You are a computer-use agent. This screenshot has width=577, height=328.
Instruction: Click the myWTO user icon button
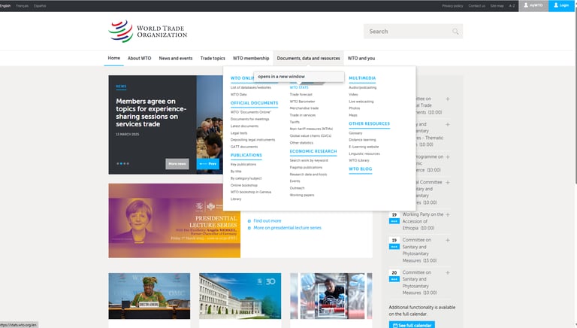(x=533, y=5)
